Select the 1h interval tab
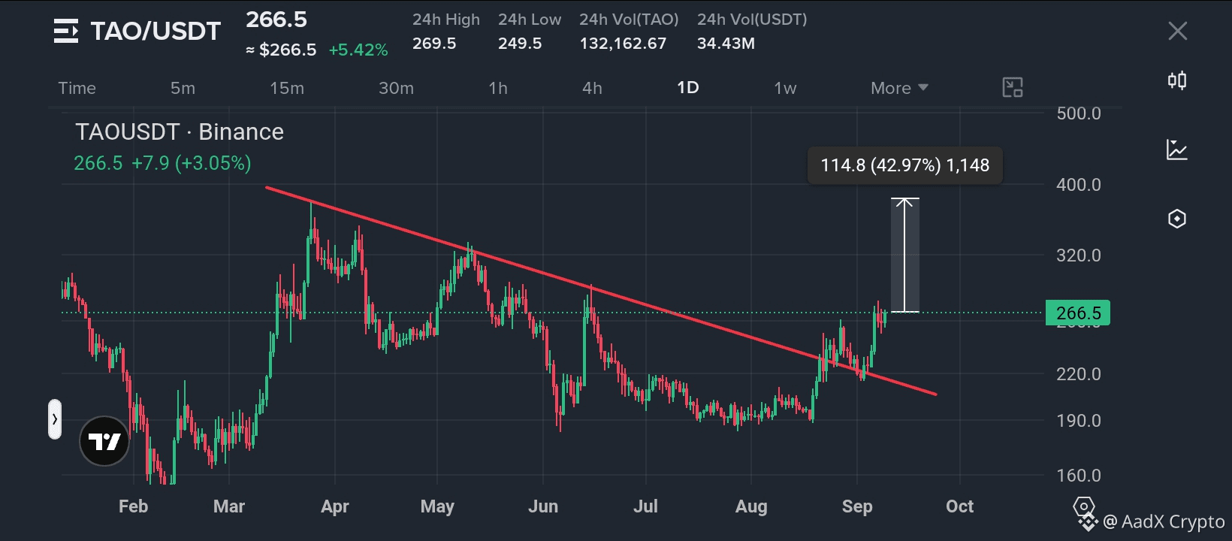Viewport: 1232px width, 541px height. (498, 88)
